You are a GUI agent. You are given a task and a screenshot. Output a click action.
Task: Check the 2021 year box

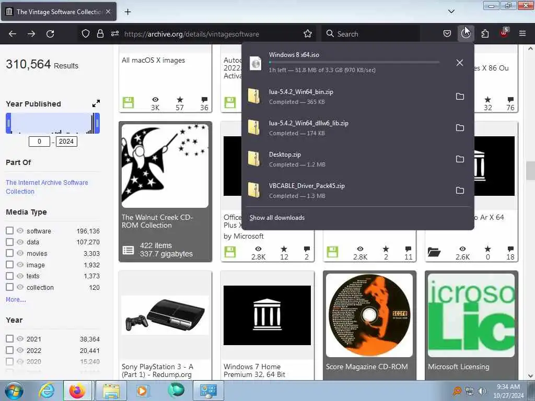click(x=9, y=339)
